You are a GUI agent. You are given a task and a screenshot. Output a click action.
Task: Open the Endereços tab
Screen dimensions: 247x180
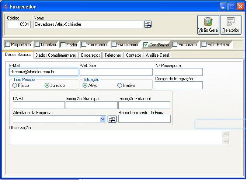tap(91, 55)
